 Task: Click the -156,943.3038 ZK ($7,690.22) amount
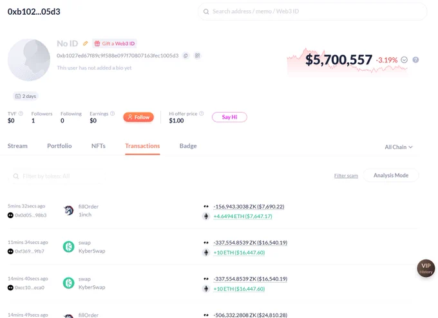249,207
